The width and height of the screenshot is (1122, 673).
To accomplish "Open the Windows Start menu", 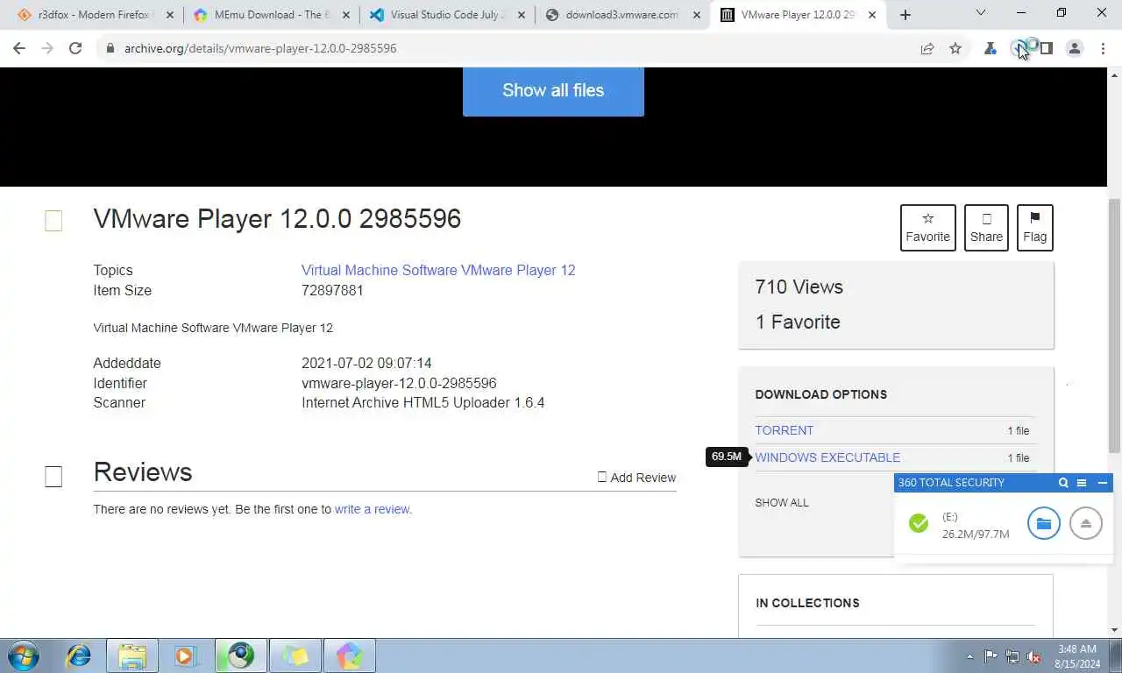I will pos(24,655).
